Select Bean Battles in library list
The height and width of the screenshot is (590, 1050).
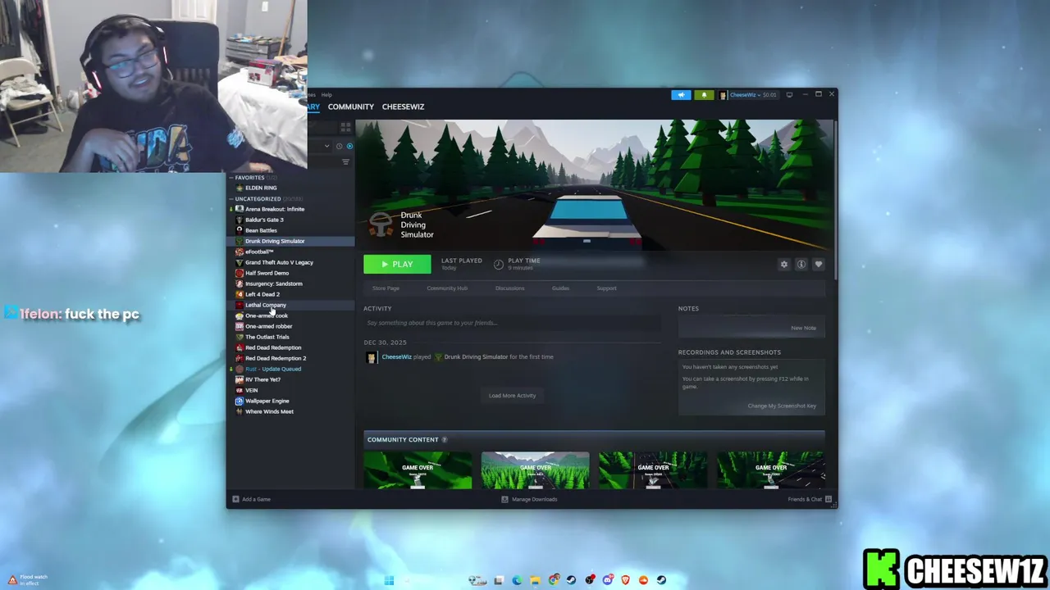[x=290, y=230]
